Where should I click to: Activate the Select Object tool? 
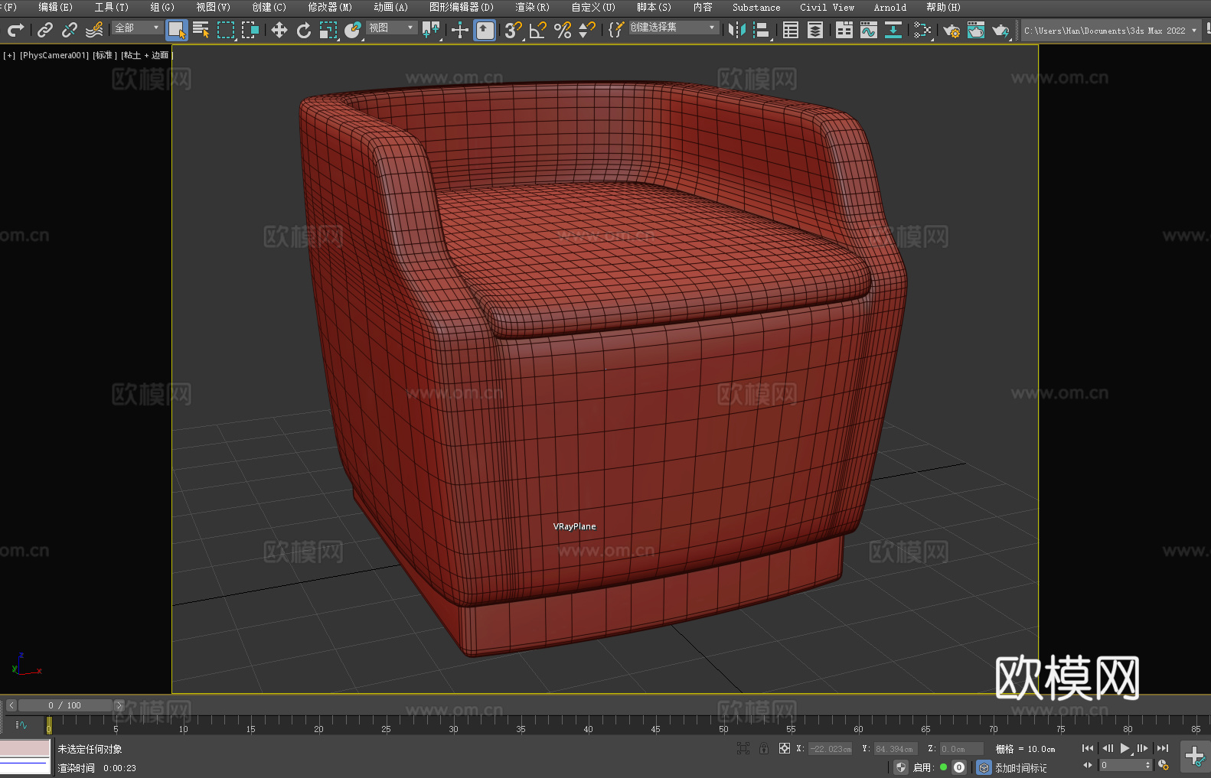coord(177,30)
